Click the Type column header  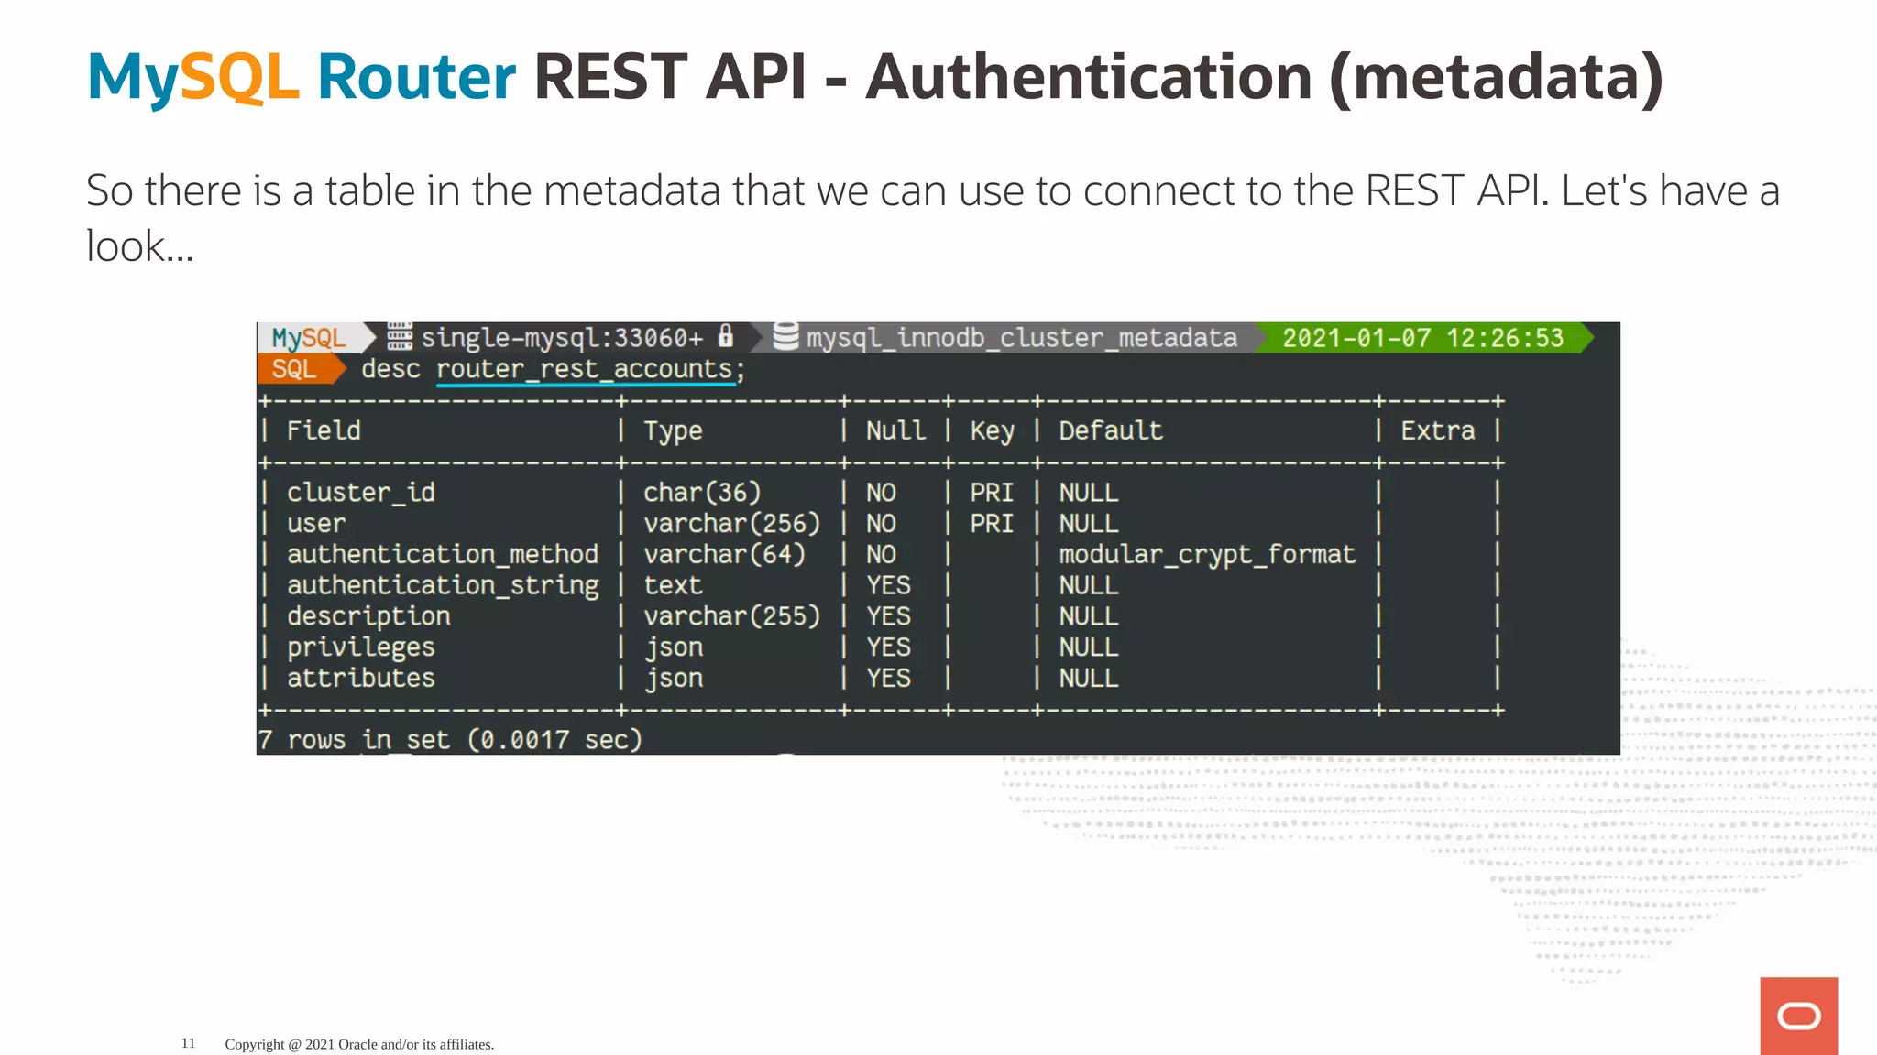coord(673,431)
